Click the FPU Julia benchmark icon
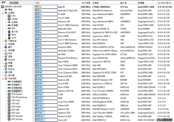 pyautogui.click(x=9, y=113)
